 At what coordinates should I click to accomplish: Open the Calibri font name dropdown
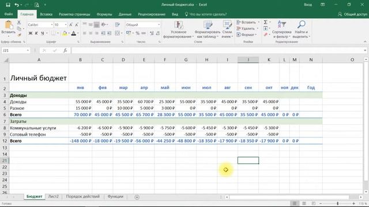[x=52, y=25]
